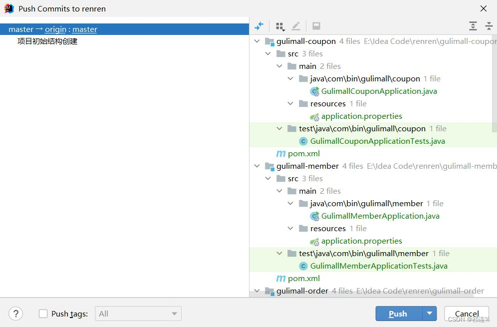497x327 pixels.
Task: Open the Push button dropdown arrow
Action: pyautogui.click(x=430, y=314)
